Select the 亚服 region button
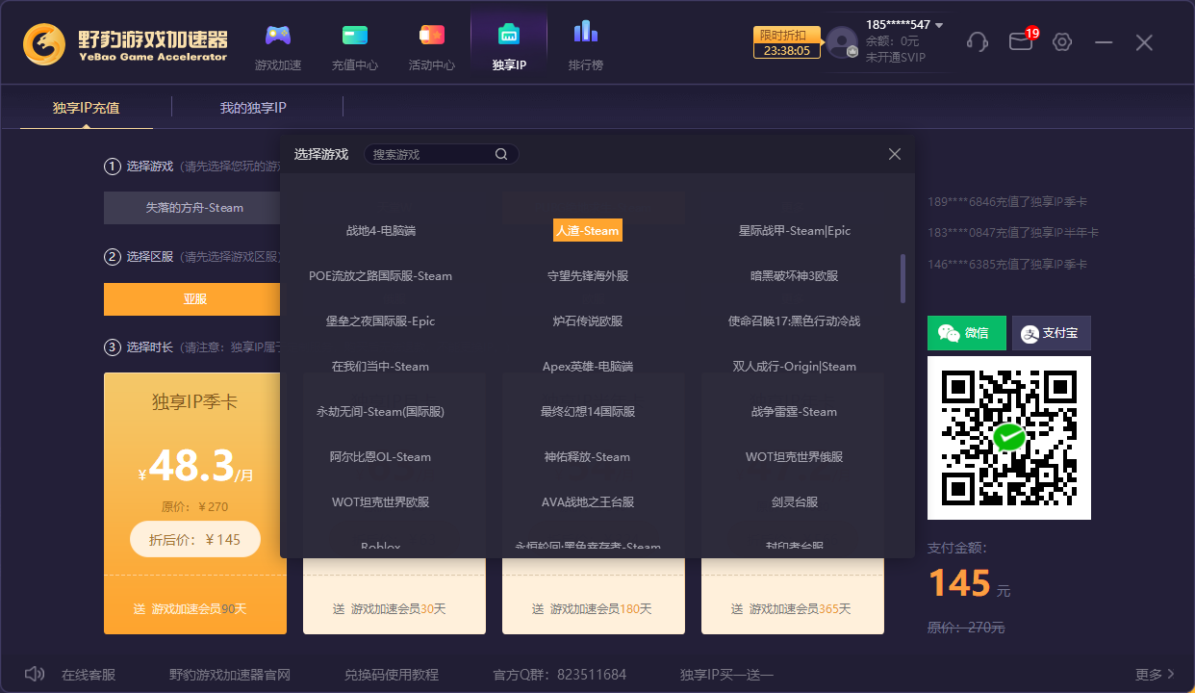The width and height of the screenshot is (1195, 693). [195, 299]
